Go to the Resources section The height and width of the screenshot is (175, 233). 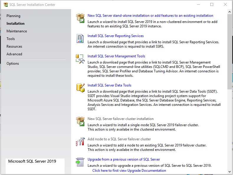click(x=14, y=46)
